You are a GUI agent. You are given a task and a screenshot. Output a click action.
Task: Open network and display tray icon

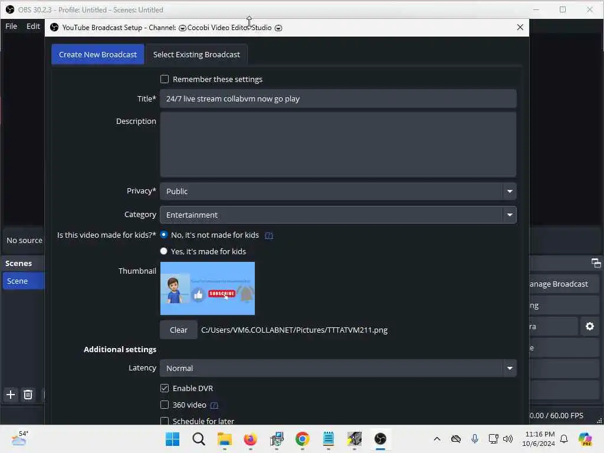(x=493, y=439)
